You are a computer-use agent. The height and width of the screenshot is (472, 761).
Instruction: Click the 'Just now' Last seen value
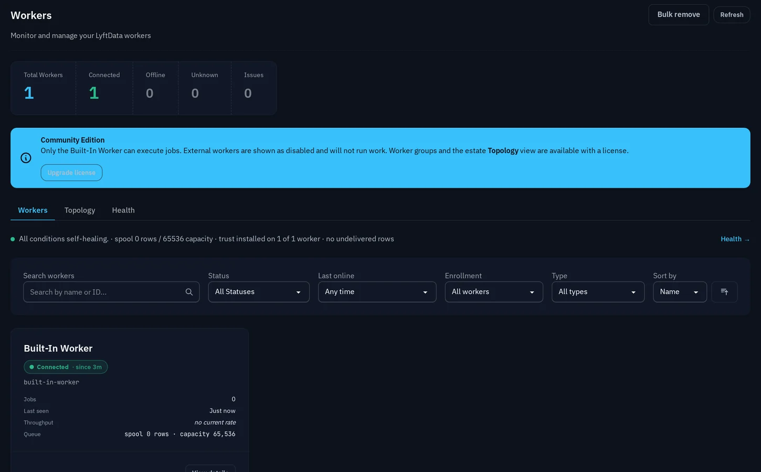(x=223, y=411)
